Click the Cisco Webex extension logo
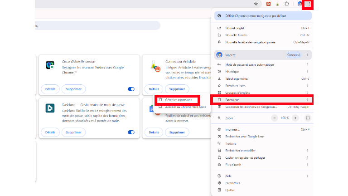Image resolution: width=348 pixels, height=196 pixels. tap(50, 65)
